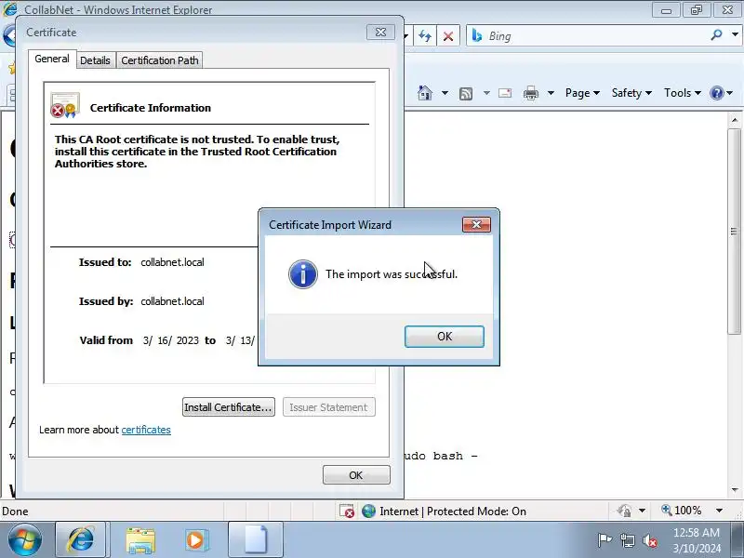The image size is (744, 558).
Task: Click the Issued to collabnet.local value
Action: (x=172, y=262)
